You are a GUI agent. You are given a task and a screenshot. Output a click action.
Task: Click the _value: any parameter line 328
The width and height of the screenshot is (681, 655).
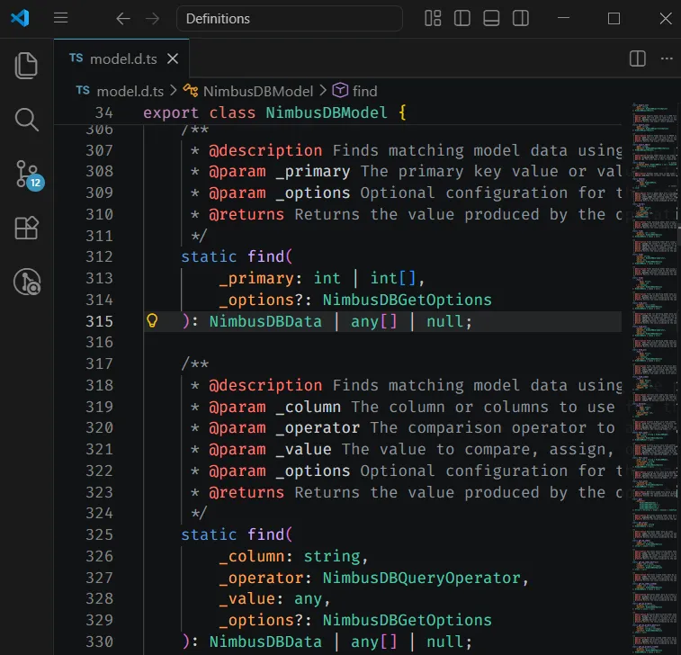[274, 599]
